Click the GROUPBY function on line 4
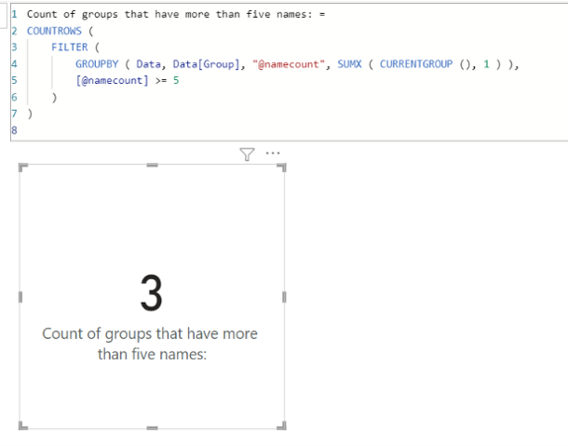 97,64
